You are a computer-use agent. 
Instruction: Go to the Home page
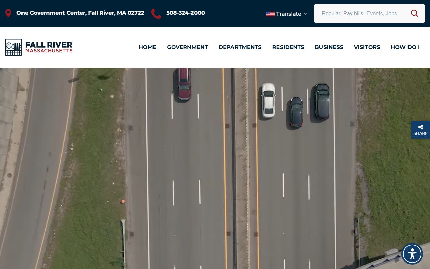[147, 47]
